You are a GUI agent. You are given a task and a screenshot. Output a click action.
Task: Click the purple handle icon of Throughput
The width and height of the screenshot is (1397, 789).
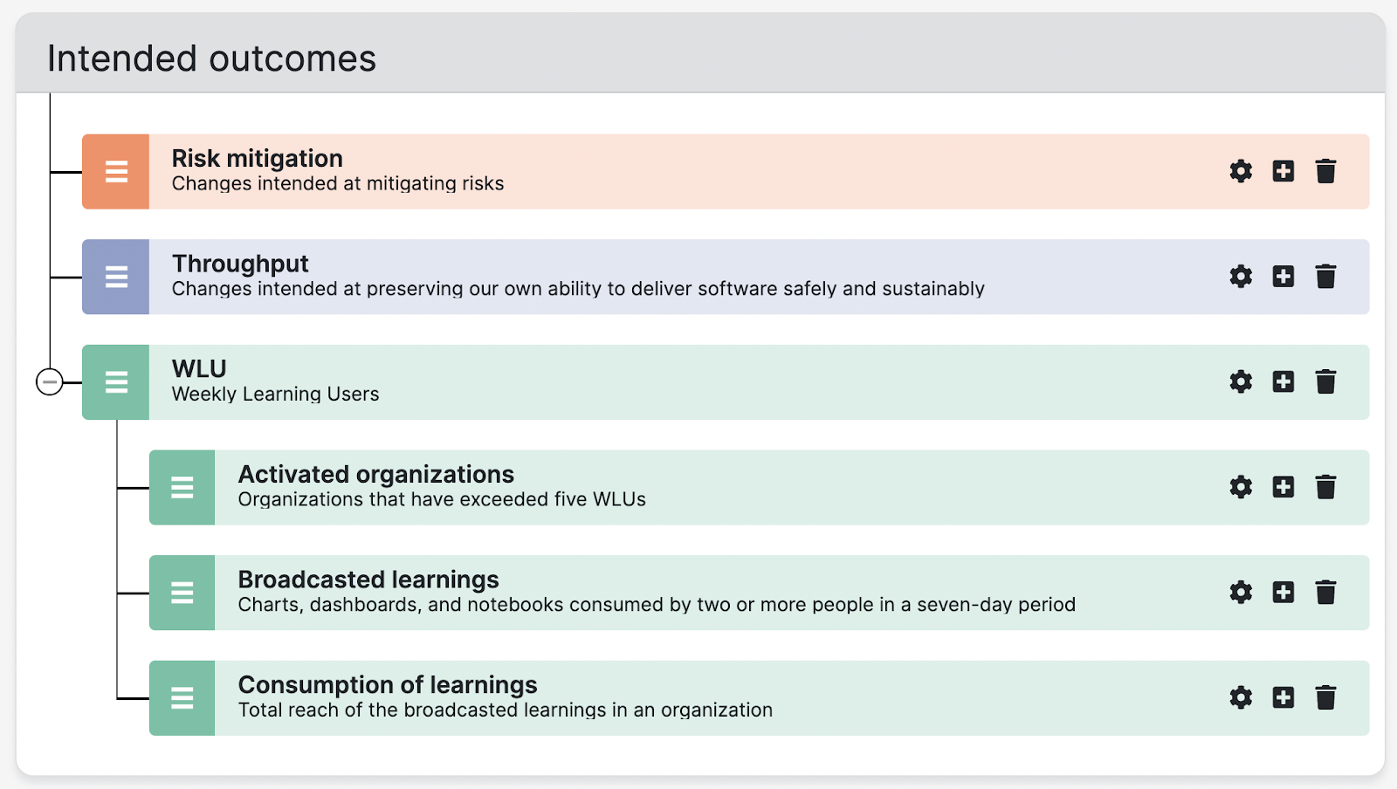pos(116,277)
